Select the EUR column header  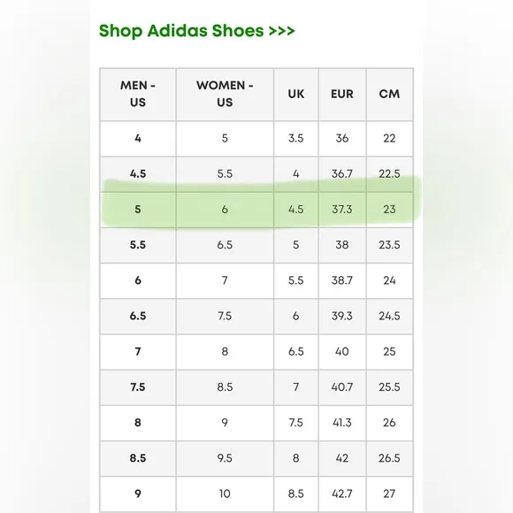[x=342, y=95]
